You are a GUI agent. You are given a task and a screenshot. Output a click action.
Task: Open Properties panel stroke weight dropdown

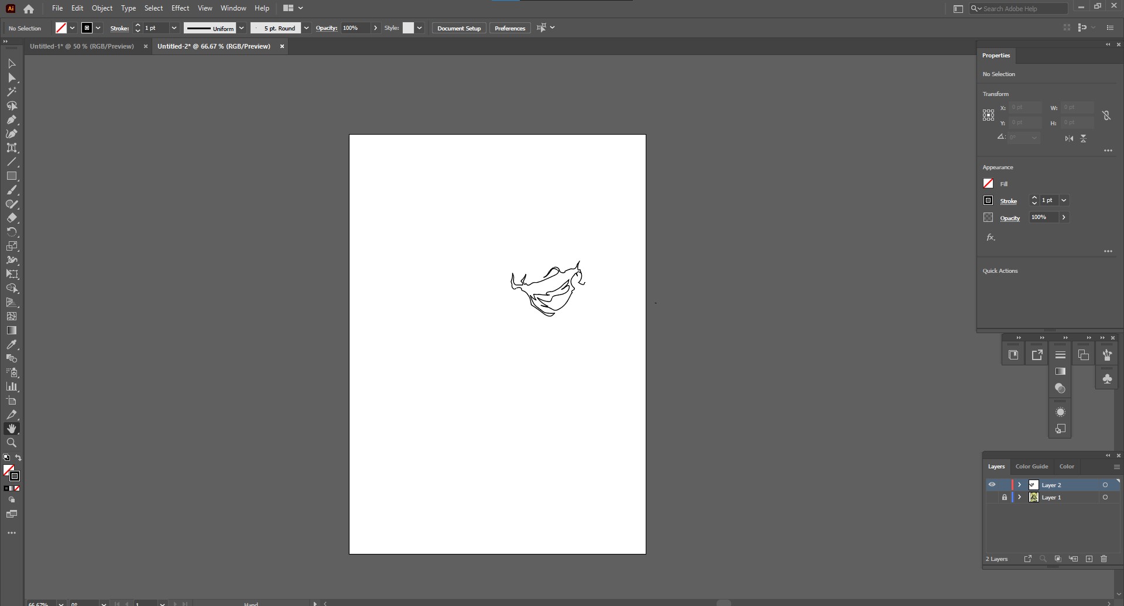pyautogui.click(x=1064, y=200)
